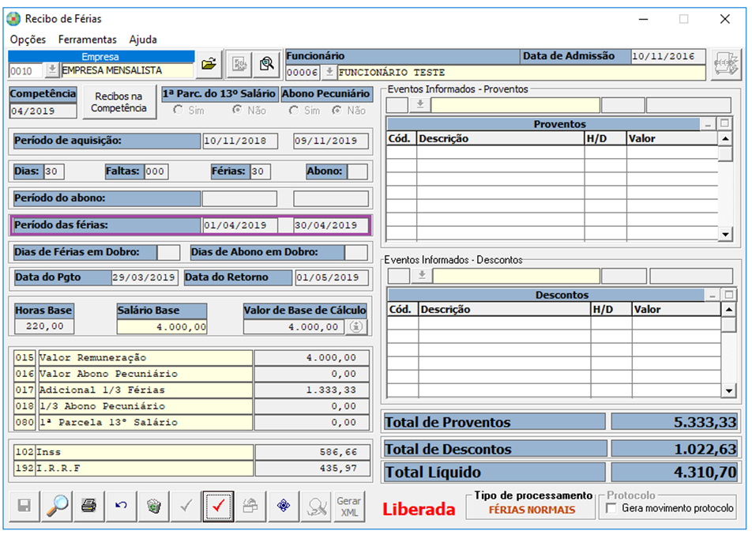Click the Empresa name field EMPRESA MENSALISTA
752x535 pixels.
tap(127, 70)
